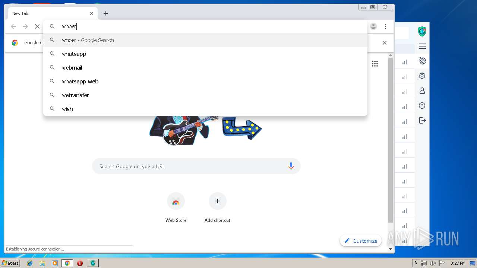This screenshot has height=268, width=477.
Task: Open Chrome three-dot menu
Action: click(385, 26)
